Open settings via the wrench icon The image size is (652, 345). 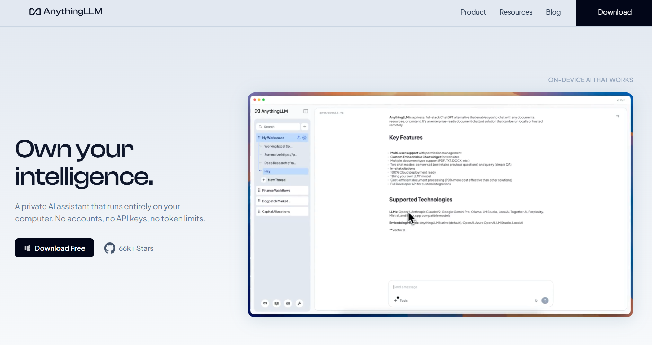tap(299, 303)
